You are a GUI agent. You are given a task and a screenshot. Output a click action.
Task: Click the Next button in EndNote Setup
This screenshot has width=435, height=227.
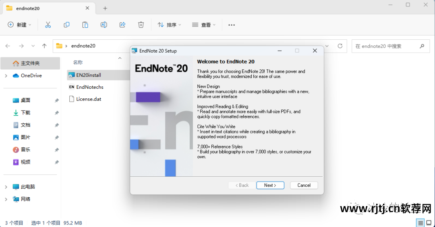pos(270,185)
